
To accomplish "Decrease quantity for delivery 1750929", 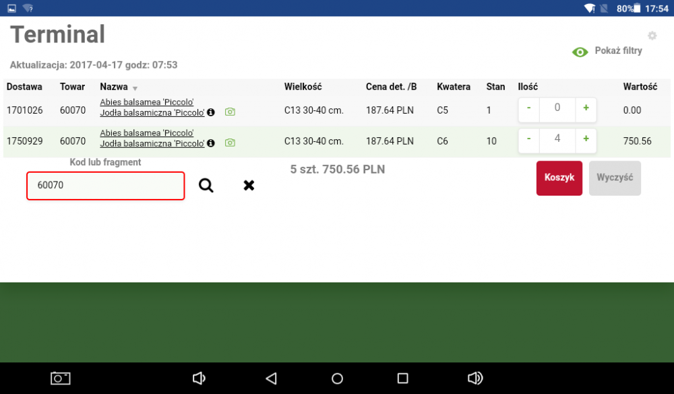I will coord(529,139).
